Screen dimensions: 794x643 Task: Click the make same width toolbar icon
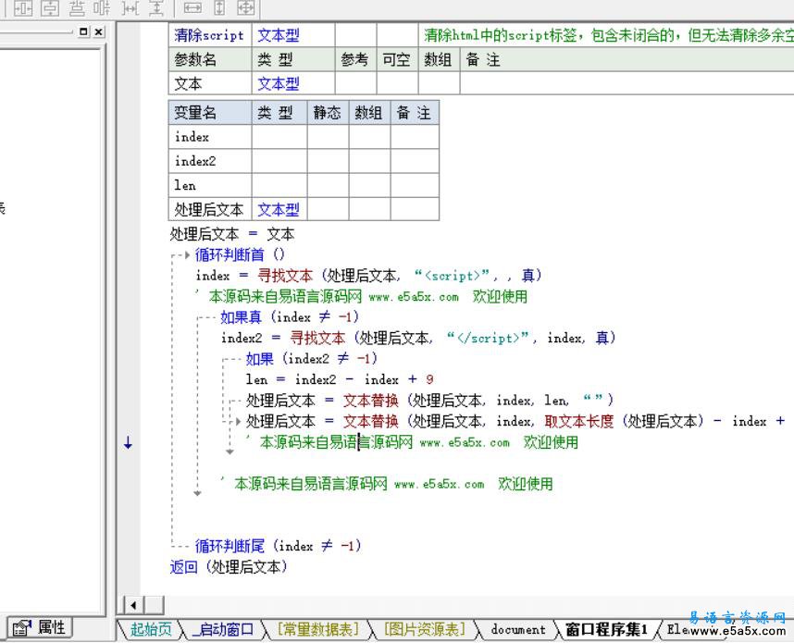(192, 8)
